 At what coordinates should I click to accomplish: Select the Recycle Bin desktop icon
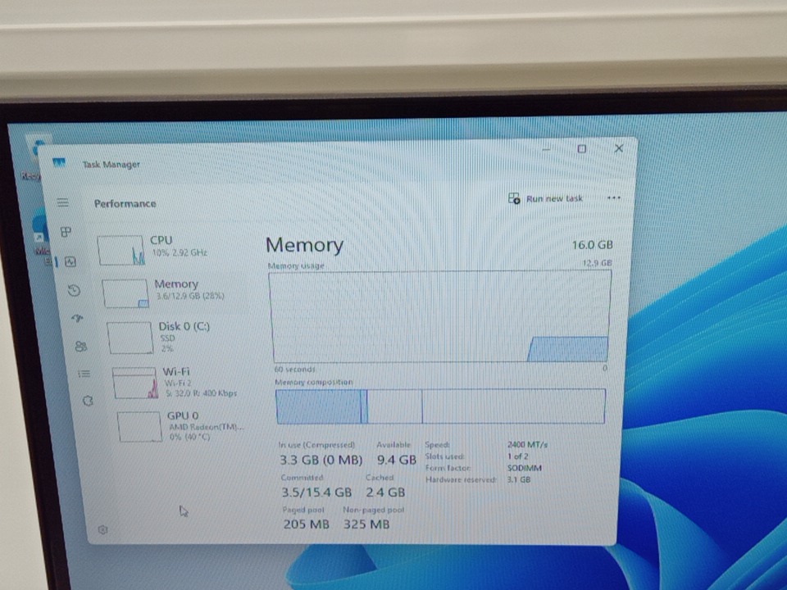[34, 157]
